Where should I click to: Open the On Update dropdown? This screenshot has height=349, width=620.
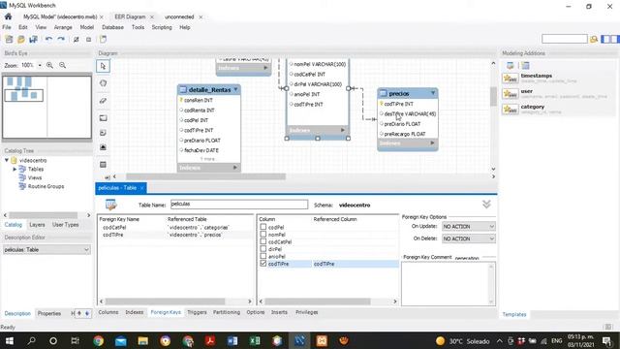click(469, 226)
